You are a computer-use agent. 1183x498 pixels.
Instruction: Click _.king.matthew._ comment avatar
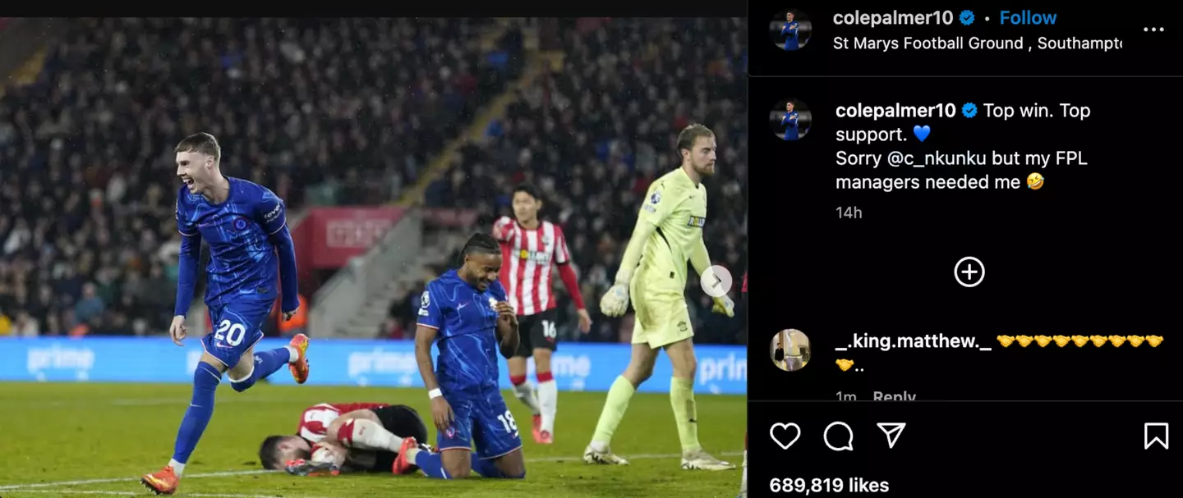tap(790, 350)
